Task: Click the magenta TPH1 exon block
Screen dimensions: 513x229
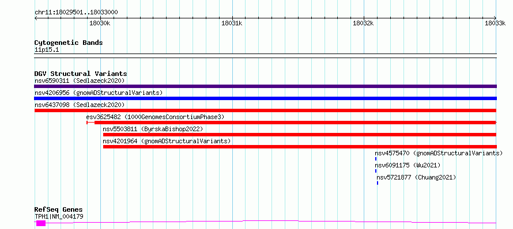Action: (x=41, y=223)
